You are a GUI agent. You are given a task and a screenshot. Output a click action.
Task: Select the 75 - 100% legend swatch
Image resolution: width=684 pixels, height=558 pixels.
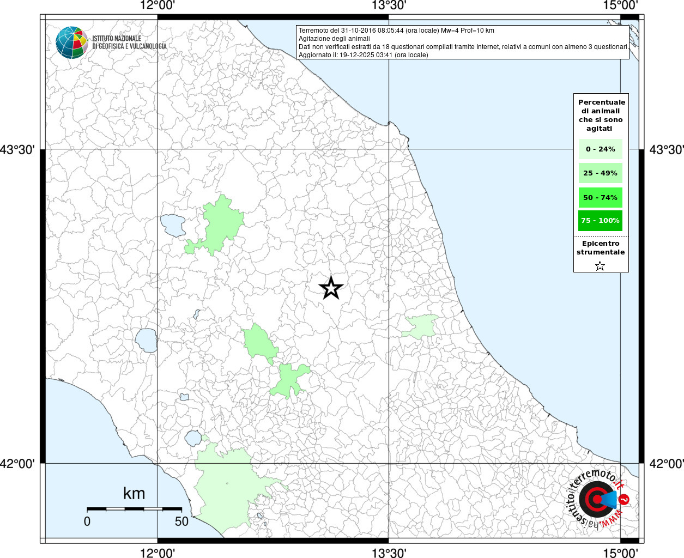point(600,221)
